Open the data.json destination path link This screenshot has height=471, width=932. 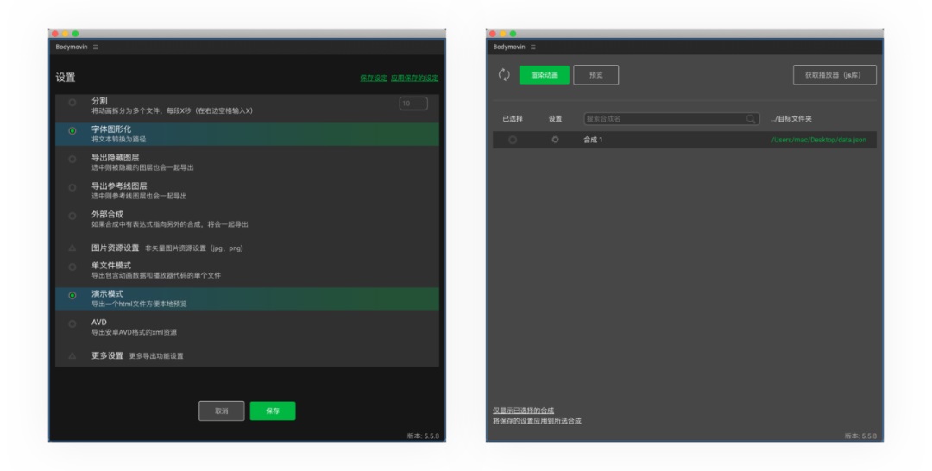pos(818,140)
